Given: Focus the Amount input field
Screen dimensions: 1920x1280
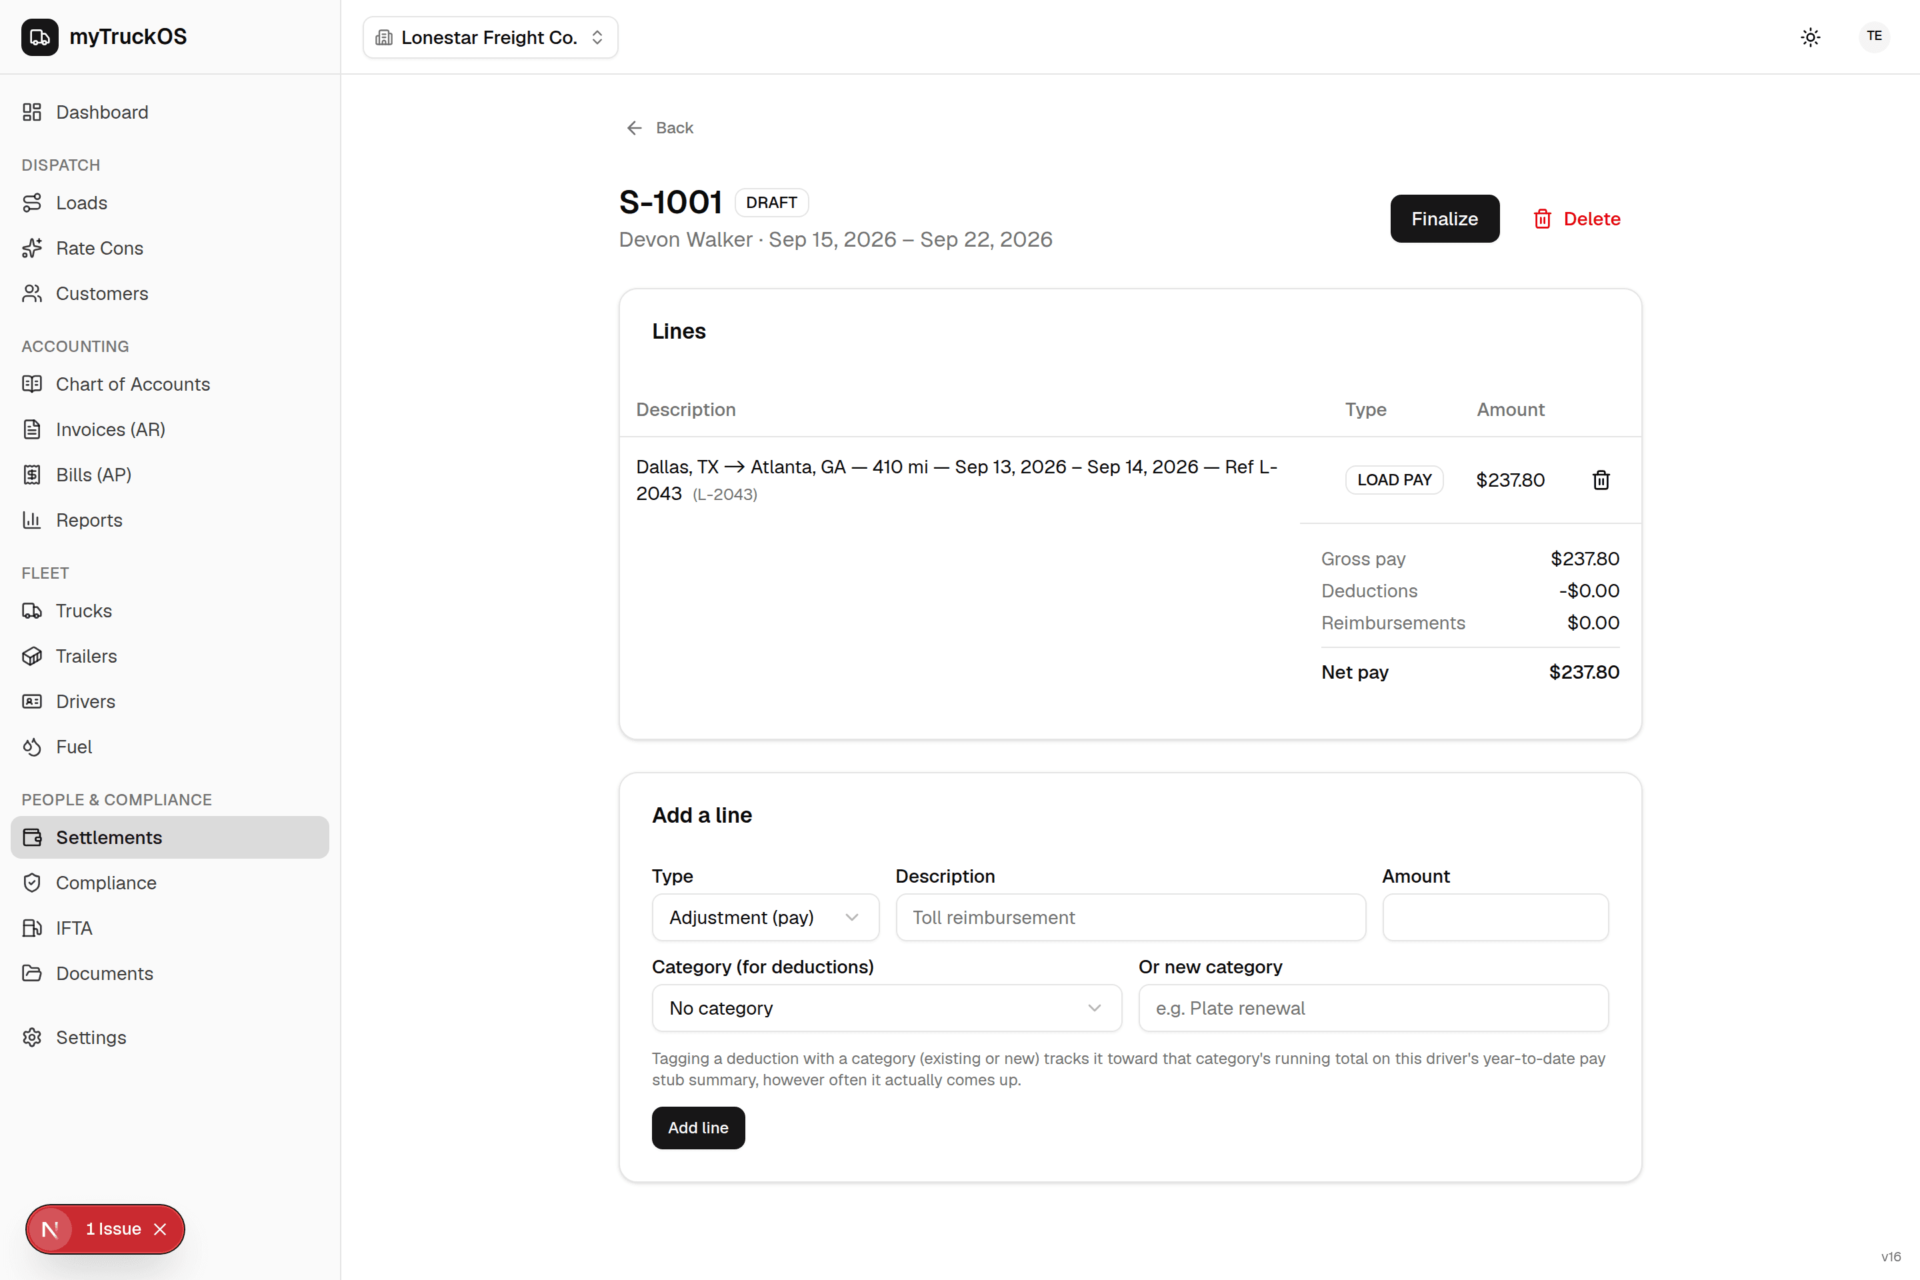Looking at the screenshot, I should click(x=1495, y=917).
